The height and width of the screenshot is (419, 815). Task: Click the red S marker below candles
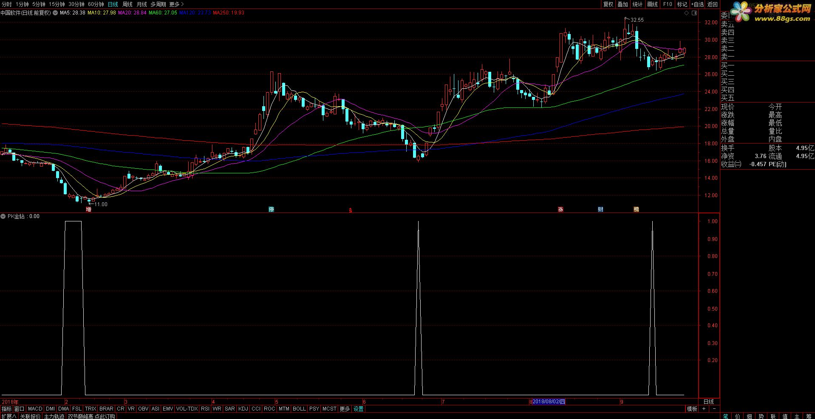(351, 210)
